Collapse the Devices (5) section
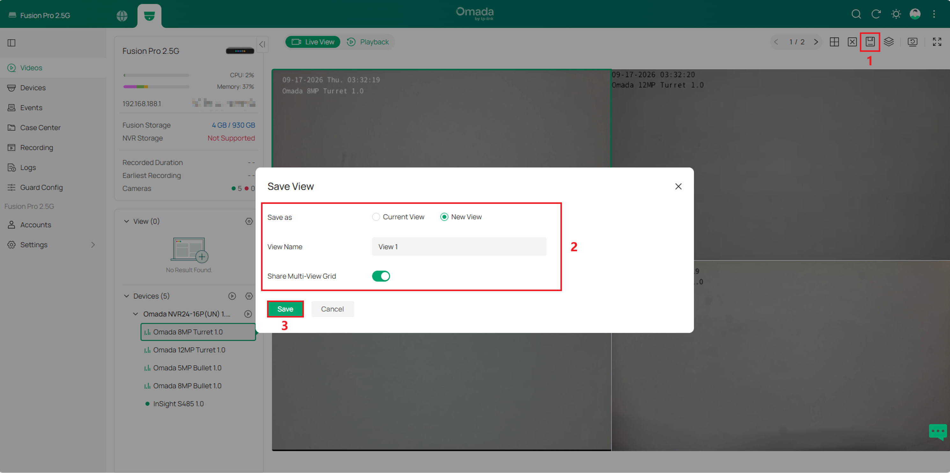The image size is (950, 473). tap(127, 296)
